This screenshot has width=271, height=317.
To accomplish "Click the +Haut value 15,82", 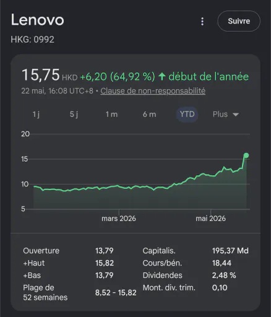I will coord(105,263).
